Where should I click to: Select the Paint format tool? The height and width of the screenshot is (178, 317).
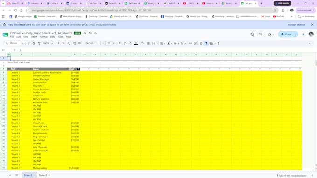[39, 43]
